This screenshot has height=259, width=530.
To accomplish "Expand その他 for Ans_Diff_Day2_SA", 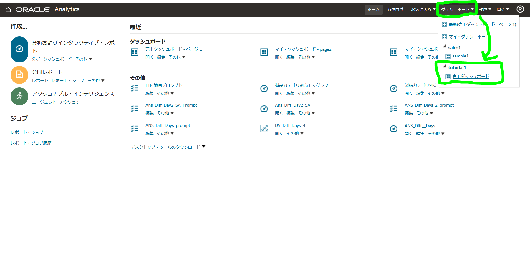I will 307,113.
